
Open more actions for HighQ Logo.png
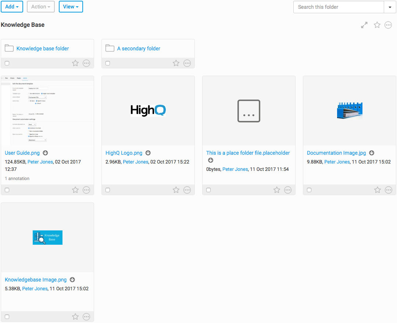pyautogui.click(x=187, y=190)
